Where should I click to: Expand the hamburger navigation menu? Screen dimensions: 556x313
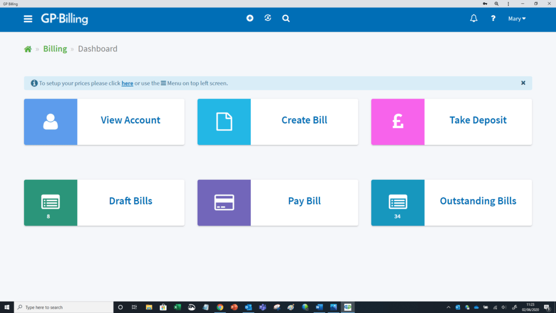coord(28,18)
